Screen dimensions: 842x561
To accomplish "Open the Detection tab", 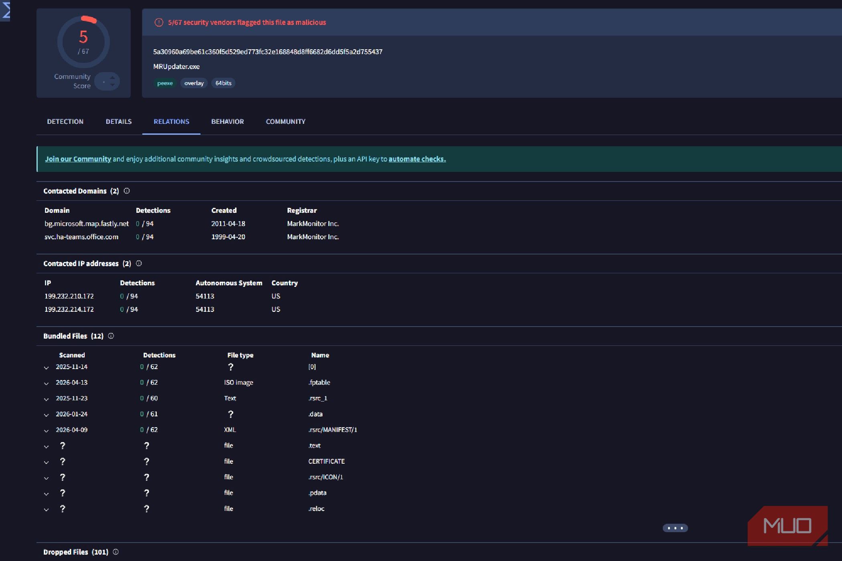I will (x=65, y=121).
